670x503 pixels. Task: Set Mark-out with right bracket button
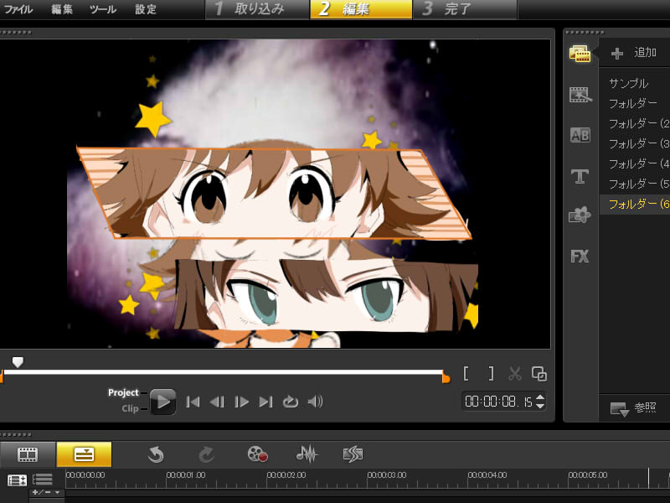click(x=491, y=374)
